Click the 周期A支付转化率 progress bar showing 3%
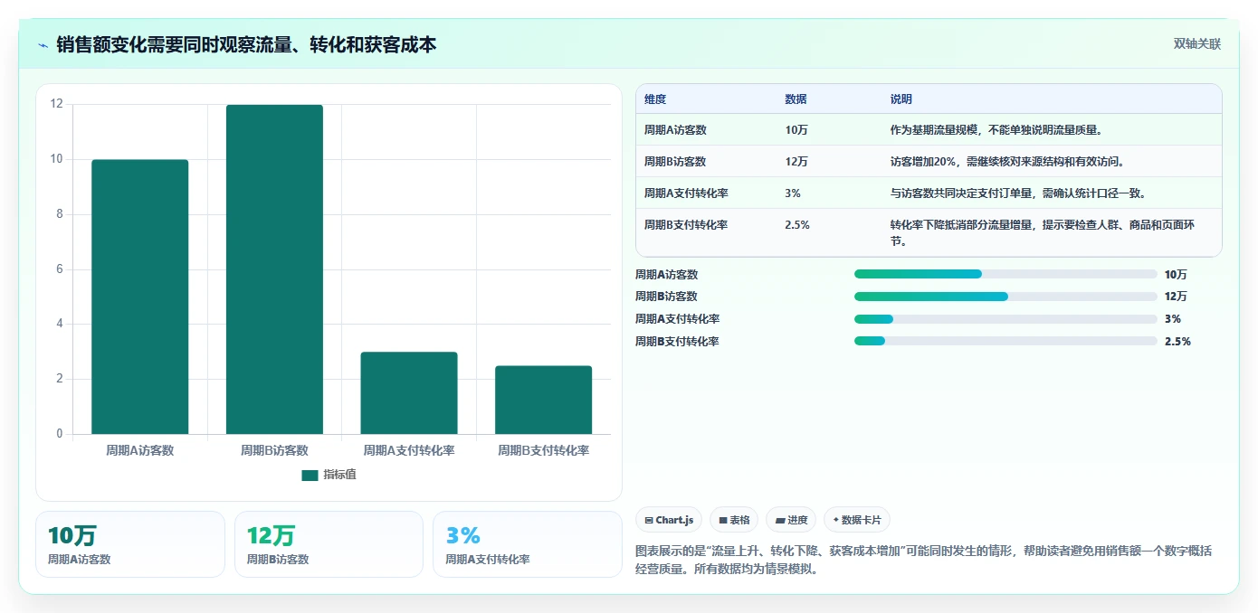This screenshot has width=1258, height=613. 1005,318
